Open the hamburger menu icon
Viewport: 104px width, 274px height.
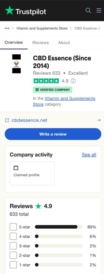(99, 10)
